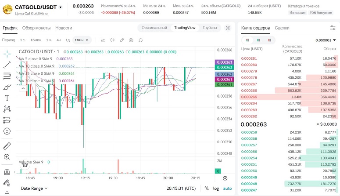This screenshot has height=196, width=340.
Task: Take a chart snapshot with camera icon
Action: 131,40
